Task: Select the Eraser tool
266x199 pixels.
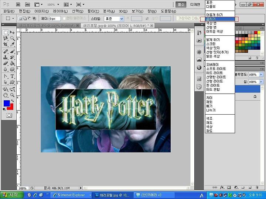Action: pyautogui.click(x=6, y=63)
